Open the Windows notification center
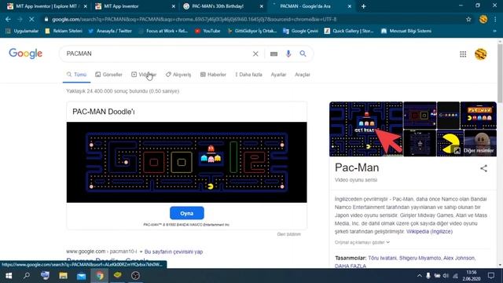 tap(490, 276)
